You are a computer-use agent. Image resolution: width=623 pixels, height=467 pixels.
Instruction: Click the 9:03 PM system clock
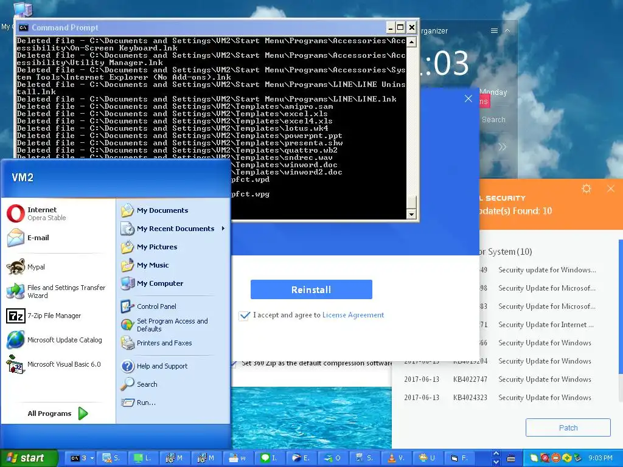[600, 458]
